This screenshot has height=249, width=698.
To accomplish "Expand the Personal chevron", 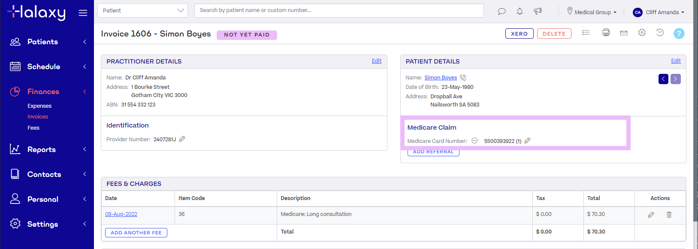I will [x=85, y=199].
